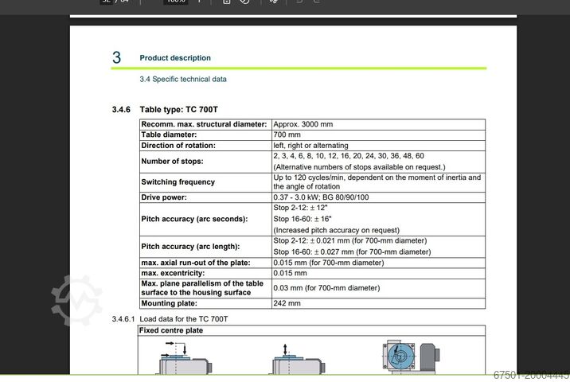Click the fit to page icon

click(x=227, y=2)
